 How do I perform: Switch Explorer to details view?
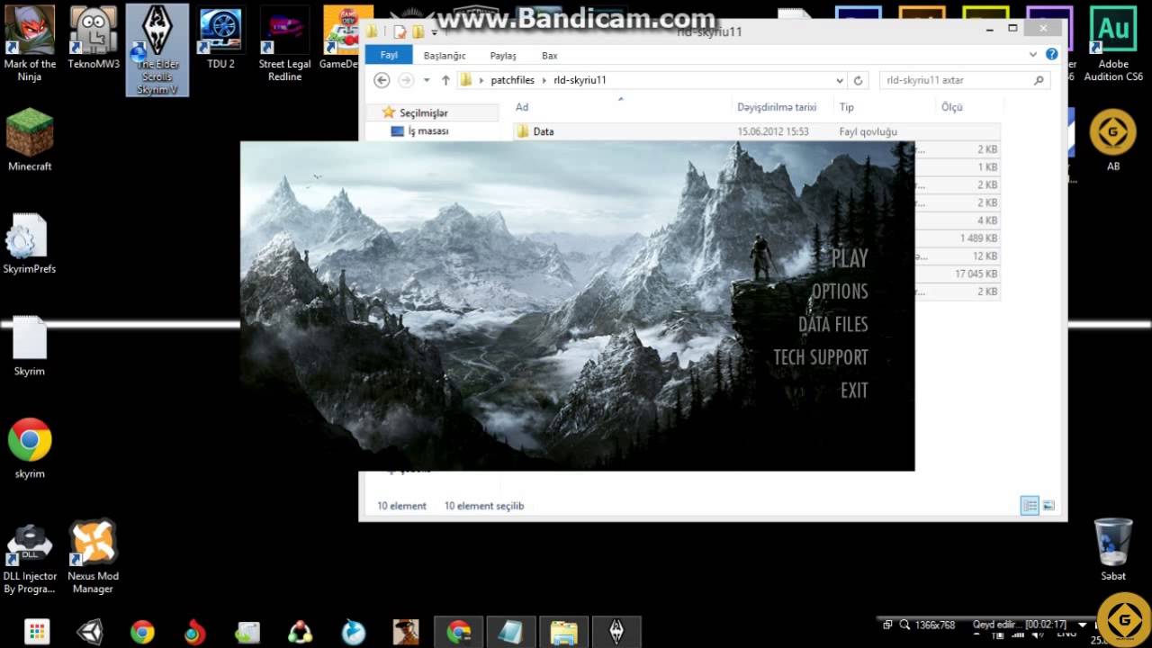[1030, 506]
